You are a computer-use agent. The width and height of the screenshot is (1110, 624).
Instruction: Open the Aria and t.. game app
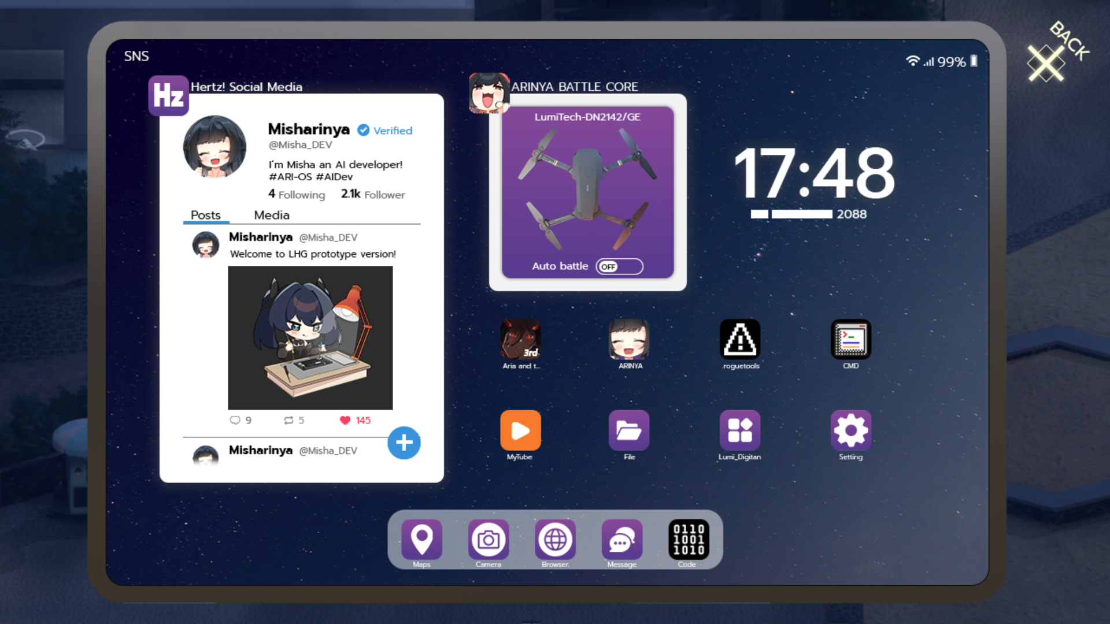520,339
